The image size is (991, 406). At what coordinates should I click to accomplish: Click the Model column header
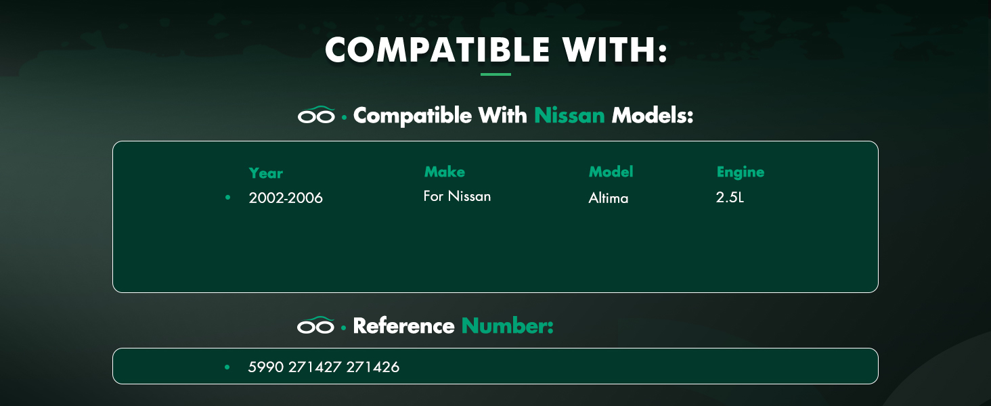[611, 172]
